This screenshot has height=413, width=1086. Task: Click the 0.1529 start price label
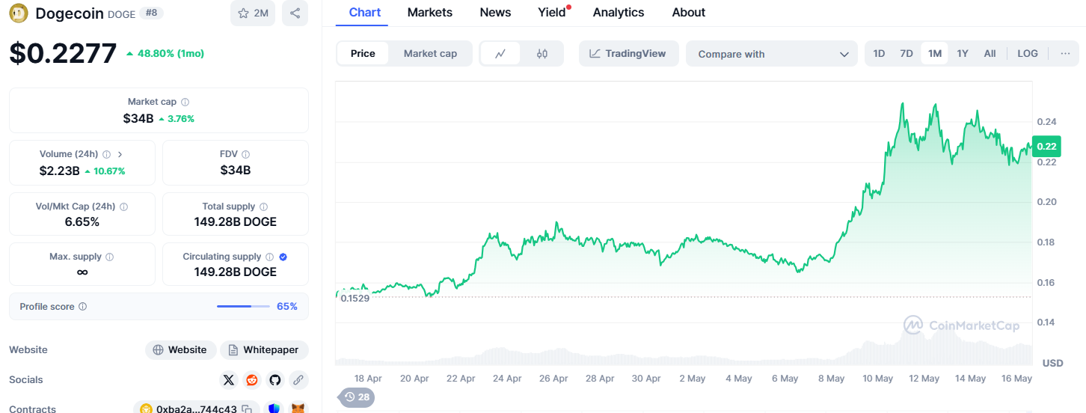pyautogui.click(x=355, y=298)
